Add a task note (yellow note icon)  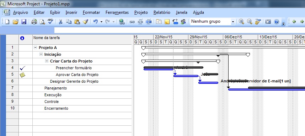[167, 22]
